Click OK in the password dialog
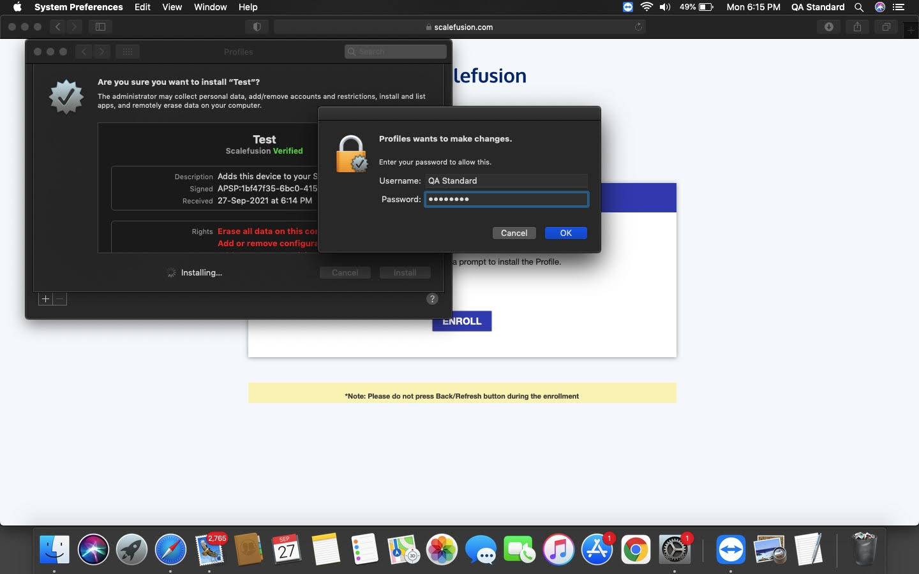The image size is (919, 574). pos(565,233)
